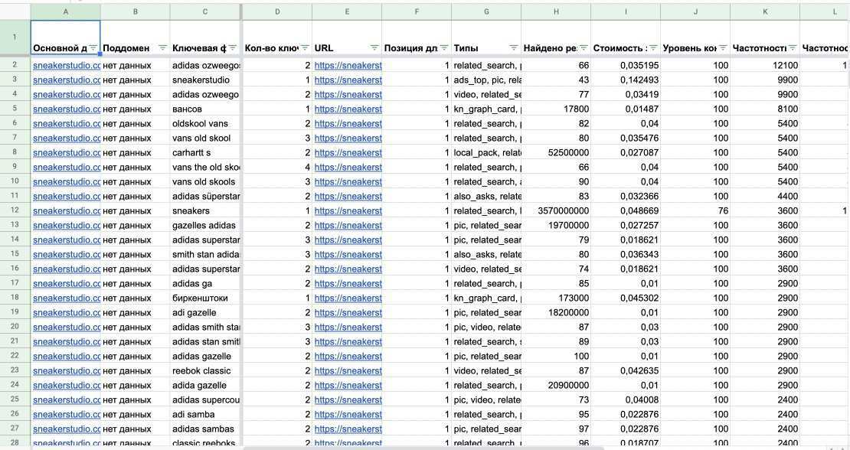Select the frequency cell '8100'
Screen dimensions: 850x450
click(x=765, y=109)
